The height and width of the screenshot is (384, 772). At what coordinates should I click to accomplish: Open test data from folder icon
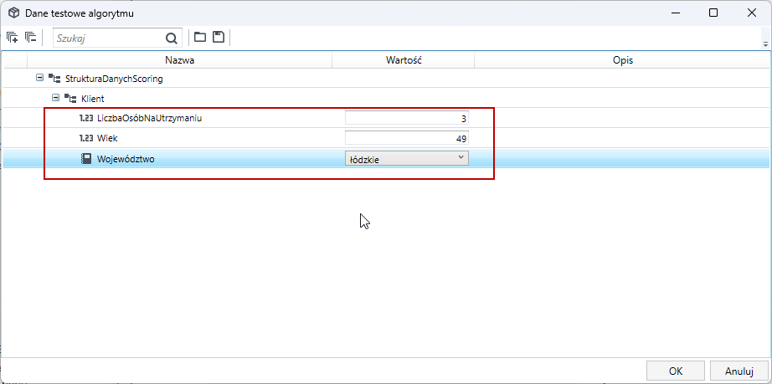click(x=200, y=37)
